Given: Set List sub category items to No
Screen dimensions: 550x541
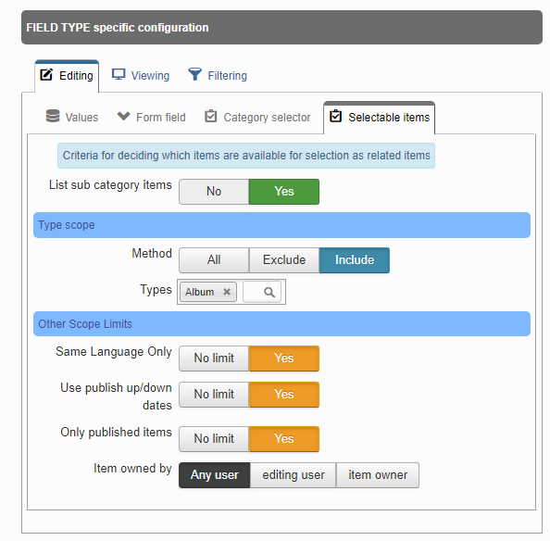Looking at the screenshot, I should coord(214,192).
